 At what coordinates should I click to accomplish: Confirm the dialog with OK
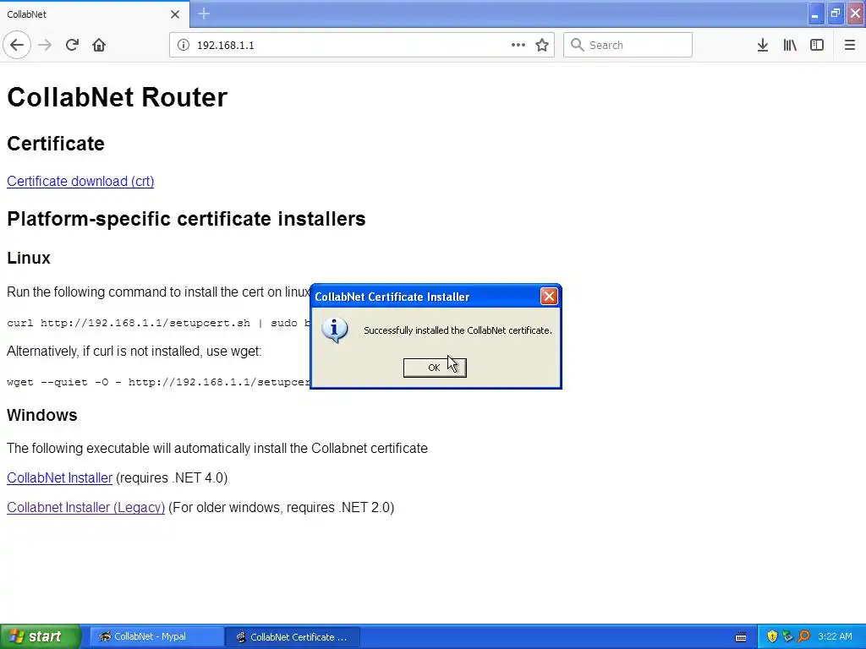point(435,368)
